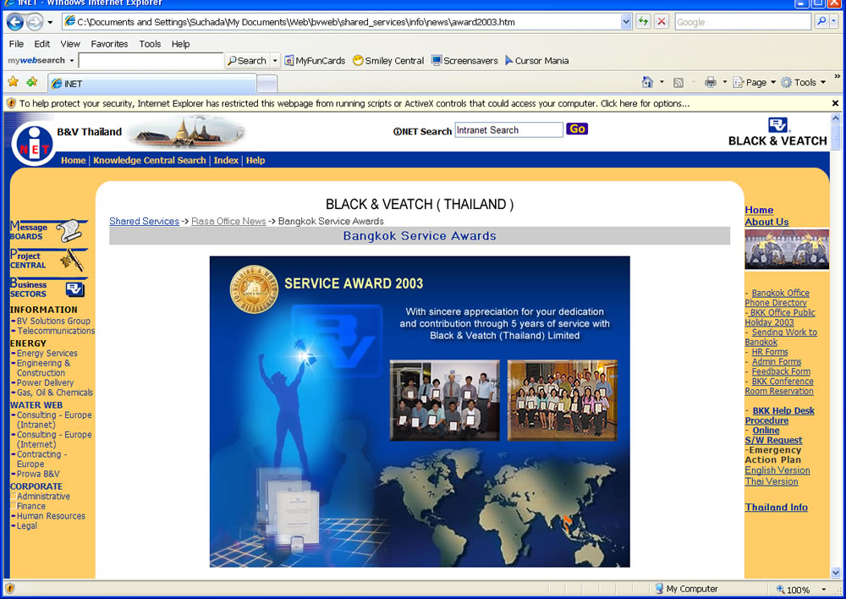Open the Favorites menu
This screenshot has height=599, width=846.
pos(109,44)
